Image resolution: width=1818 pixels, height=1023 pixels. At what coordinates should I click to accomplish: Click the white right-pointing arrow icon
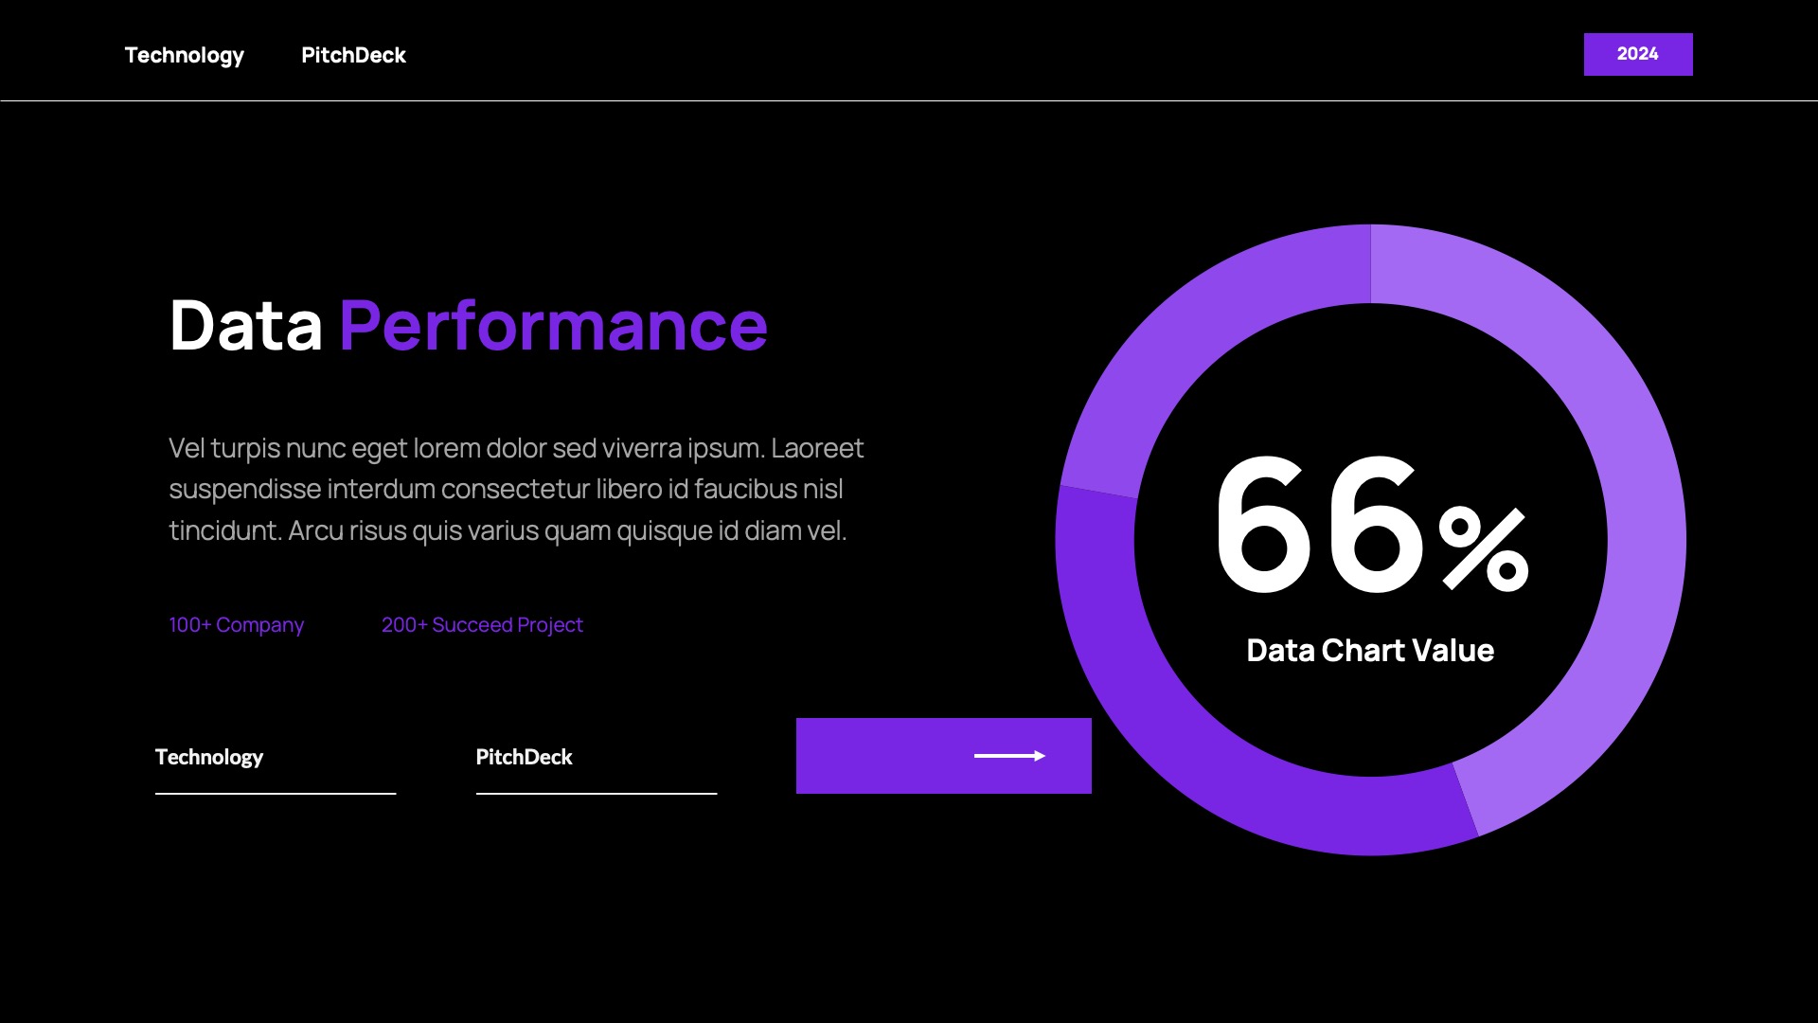click(1009, 756)
